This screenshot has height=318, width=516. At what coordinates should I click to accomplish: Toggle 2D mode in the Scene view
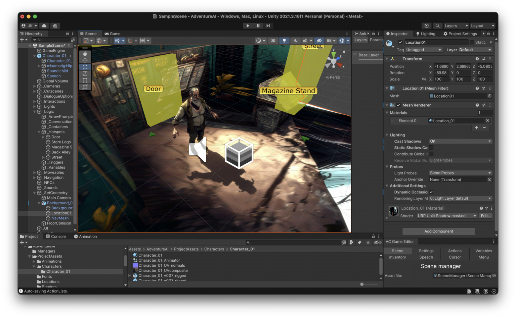273,40
